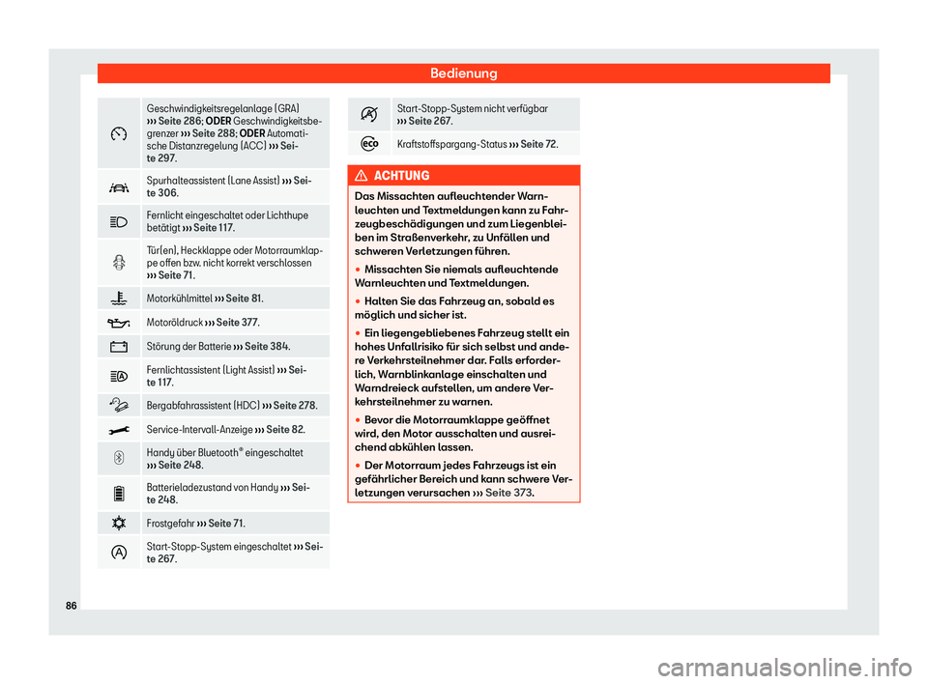The width and height of the screenshot is (928, 684).
Task: Click the Bluetooth phone icon
Action: click(x=119, y=458)
